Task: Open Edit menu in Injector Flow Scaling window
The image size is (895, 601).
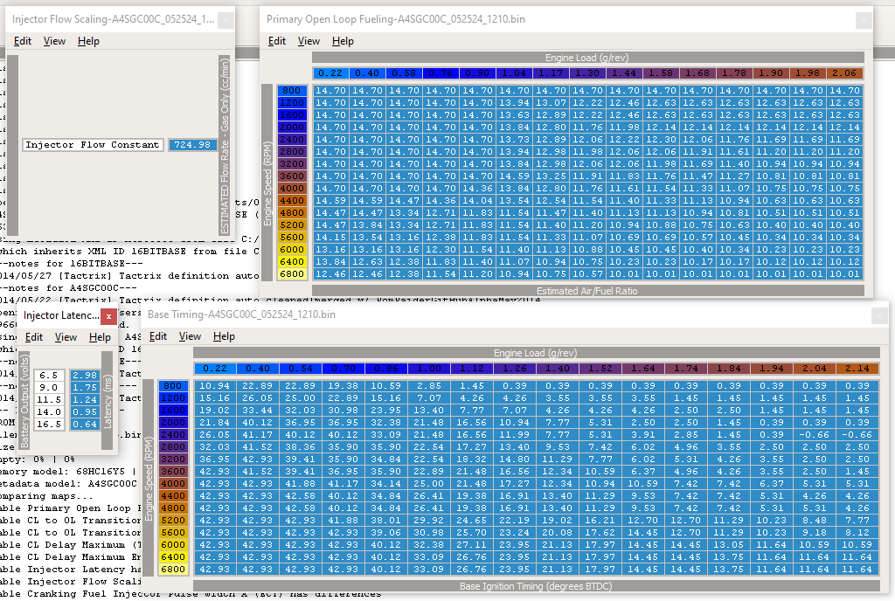Action: [x=22, y=41]
